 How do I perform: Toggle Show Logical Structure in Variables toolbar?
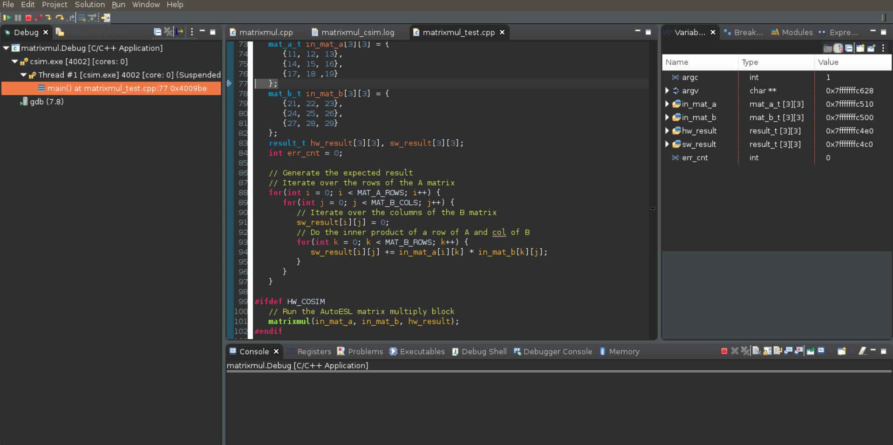click(x=838, y=48)
